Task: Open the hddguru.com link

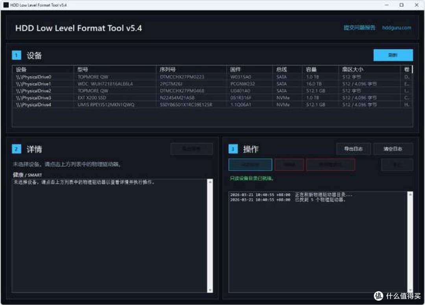Action: (397, 28)
